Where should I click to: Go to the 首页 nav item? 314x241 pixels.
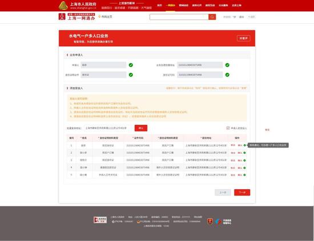pyautogui.click(x=159, y=5)
